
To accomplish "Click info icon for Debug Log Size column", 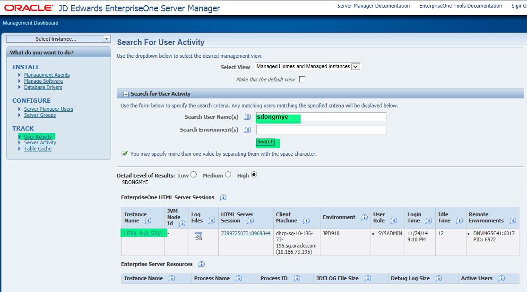I will (439, 279).
